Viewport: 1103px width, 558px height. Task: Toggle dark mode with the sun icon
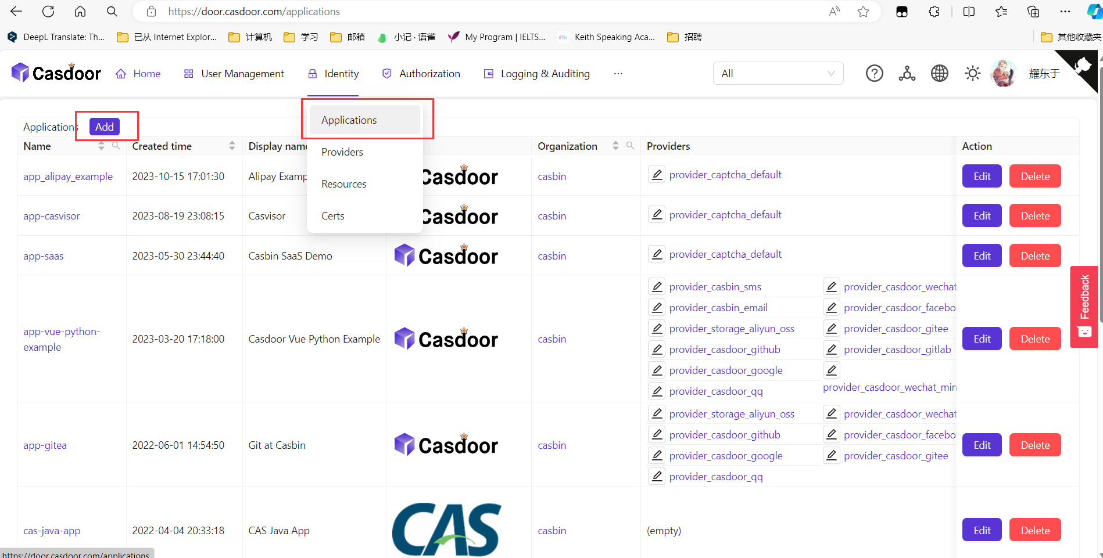coord(972,73)
